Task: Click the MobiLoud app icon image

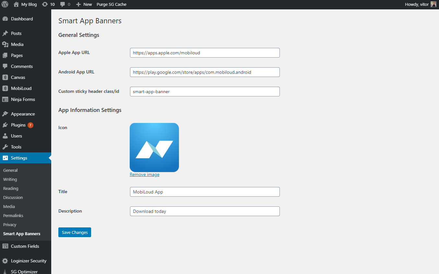Action: pyautogui.click(x=154, y=148)
